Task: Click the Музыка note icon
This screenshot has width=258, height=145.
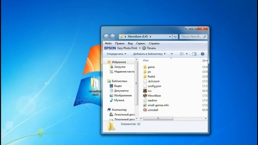Action: click(x=111, y=100)
